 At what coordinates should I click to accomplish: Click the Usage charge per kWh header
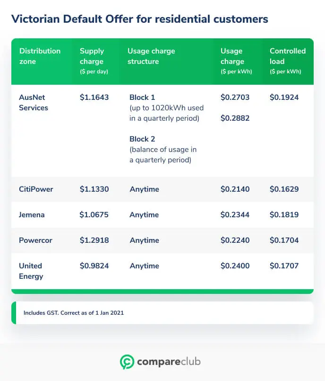tap(236, 61)
